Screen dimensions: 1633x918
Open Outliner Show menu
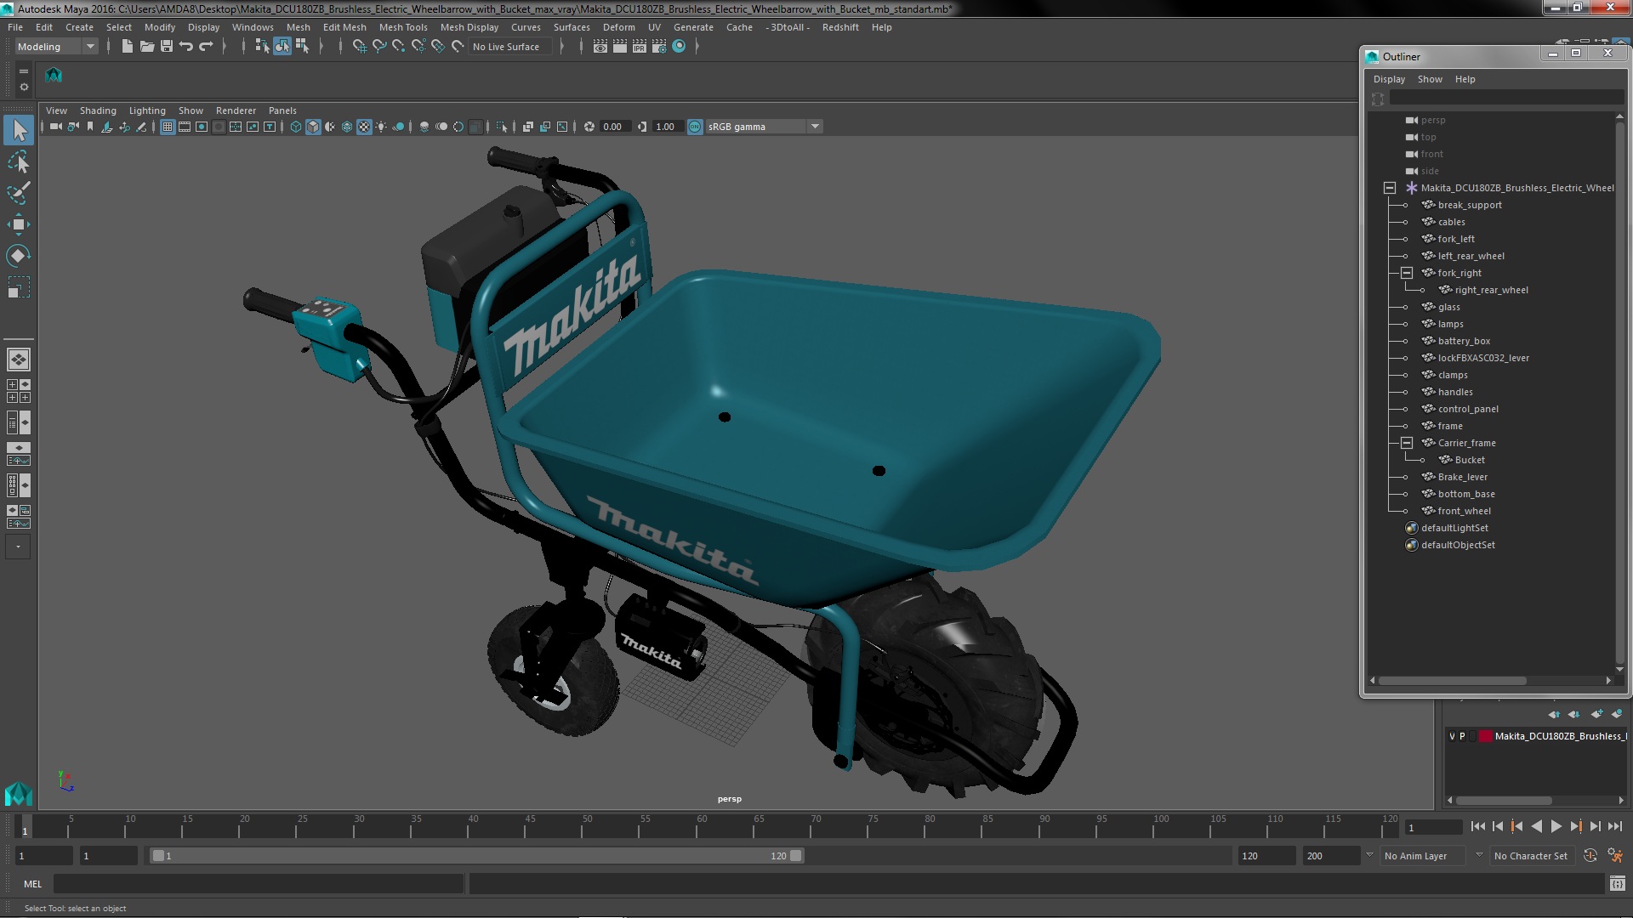pyautogui.click(x=1430, y=79)
